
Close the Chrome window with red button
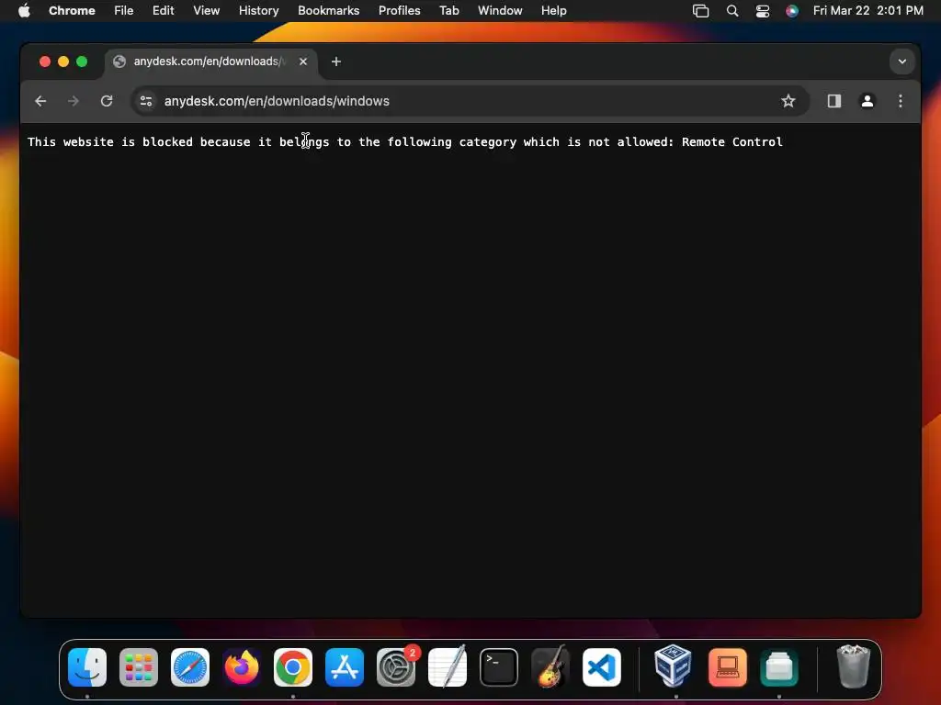tap(45, 62)
